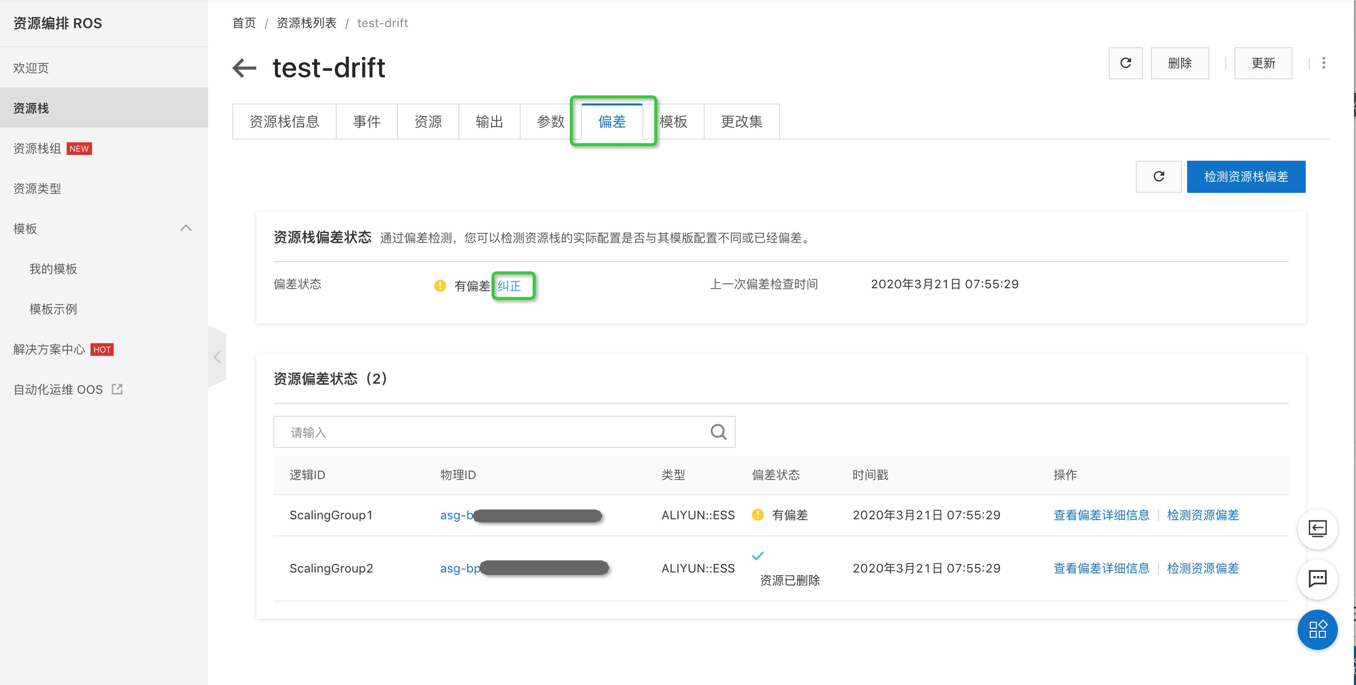The width and height of the screenshot is (1356, 685).
Task: Switch to the 资源 tab
Action: (x=428, y=122)
